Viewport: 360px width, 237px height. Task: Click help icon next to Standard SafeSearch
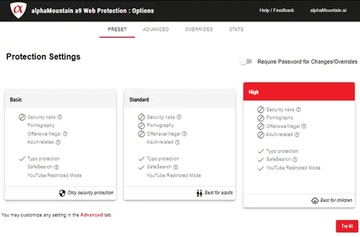click(176, 167)
